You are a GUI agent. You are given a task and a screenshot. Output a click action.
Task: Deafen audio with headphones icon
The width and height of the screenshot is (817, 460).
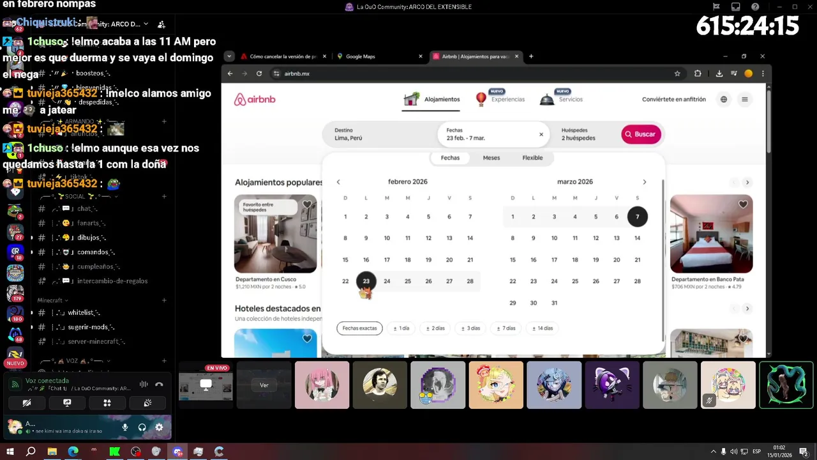coord(142,427)
